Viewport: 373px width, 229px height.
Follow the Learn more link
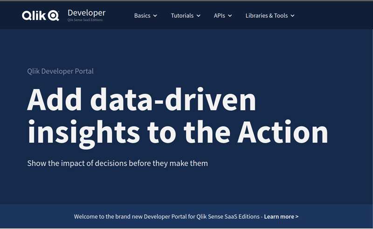coord(281,216)
